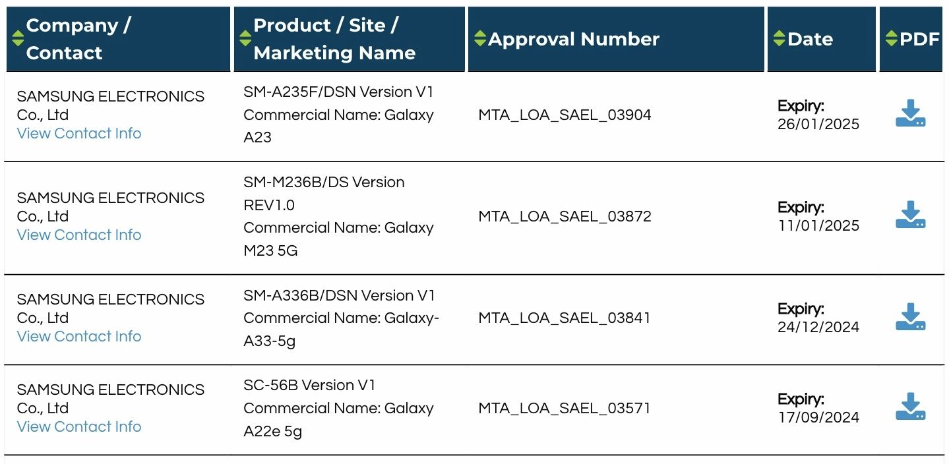Toggle sort order for Approval Number column
The width and height of the screenshot is (949, 464).
point(481,39)
